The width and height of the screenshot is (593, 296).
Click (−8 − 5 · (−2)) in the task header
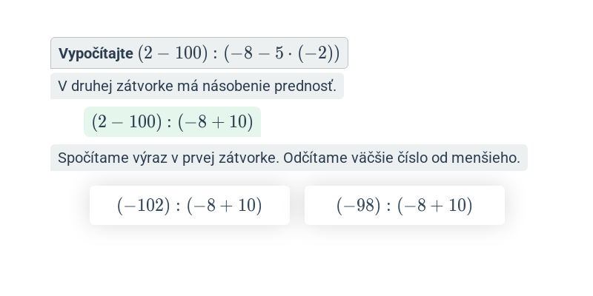[282, 53]
